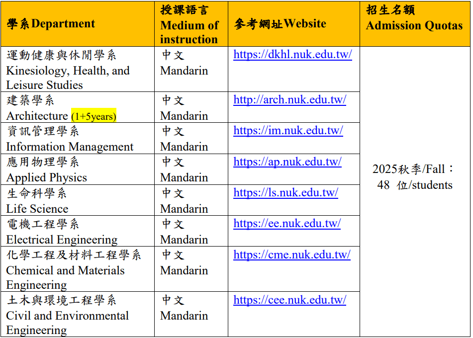Open the https://ls.nuk.edu.tw/ link
473x338 pixels.
pyautogui.click(x=285, y=193)
